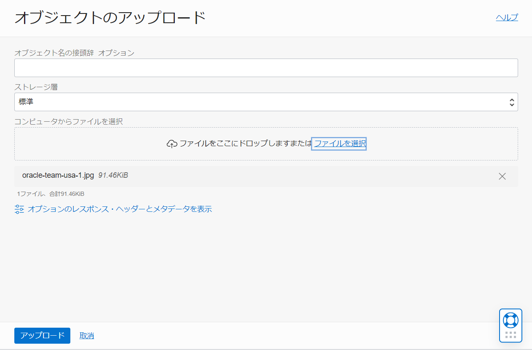Viewport: 532px width, 350px height.
Task: Open the ヘルプ link
Action: coord(506,17)
